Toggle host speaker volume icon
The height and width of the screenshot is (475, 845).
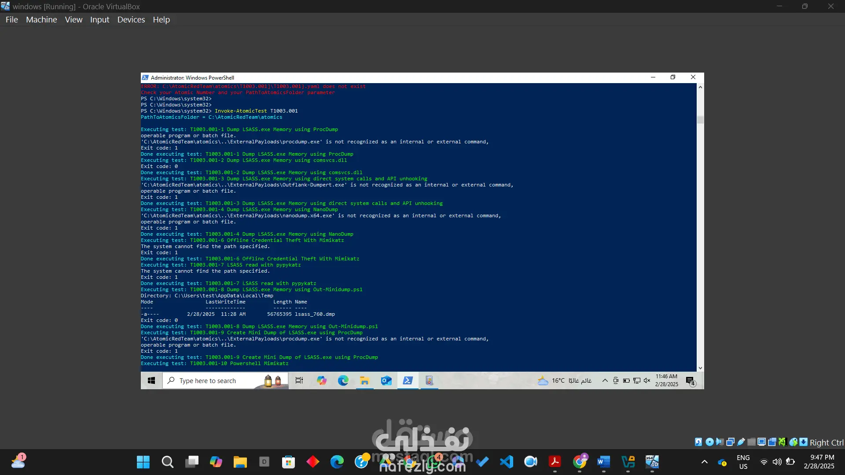coord(777,462)
